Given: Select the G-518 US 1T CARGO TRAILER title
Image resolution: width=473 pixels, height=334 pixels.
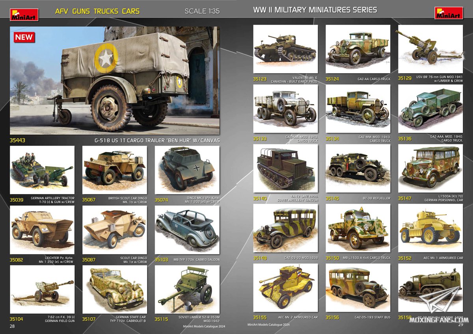Looking at the screenshot, I should pyautogui.click(x=156, y=140).
